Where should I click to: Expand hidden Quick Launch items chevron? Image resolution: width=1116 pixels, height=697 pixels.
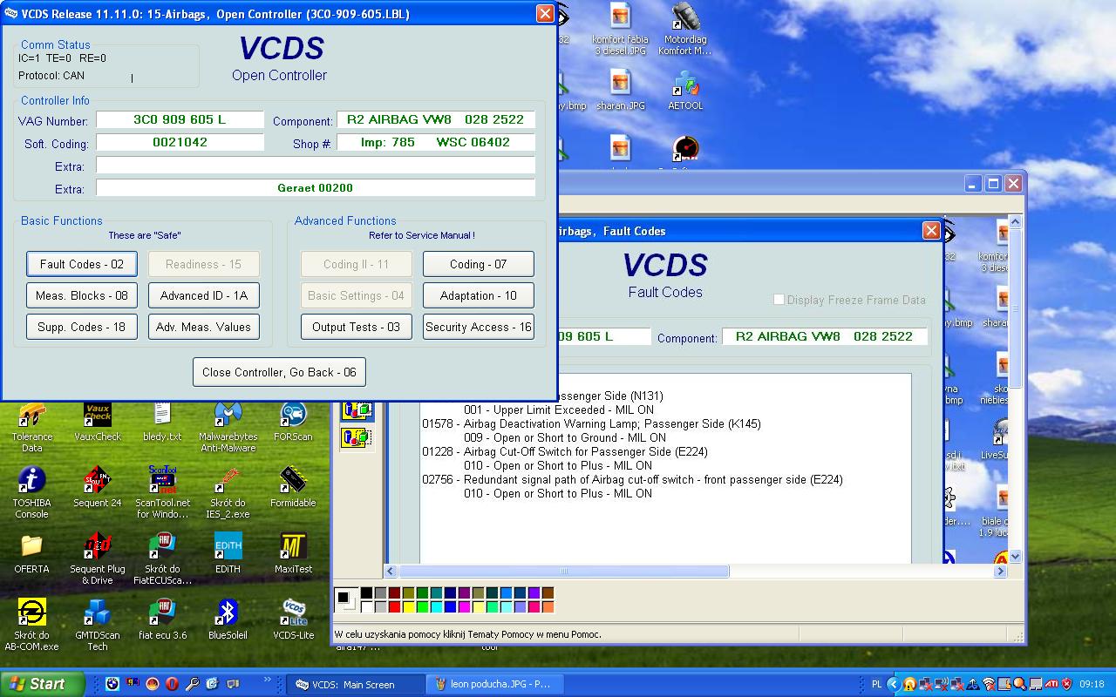coord(267,680)
